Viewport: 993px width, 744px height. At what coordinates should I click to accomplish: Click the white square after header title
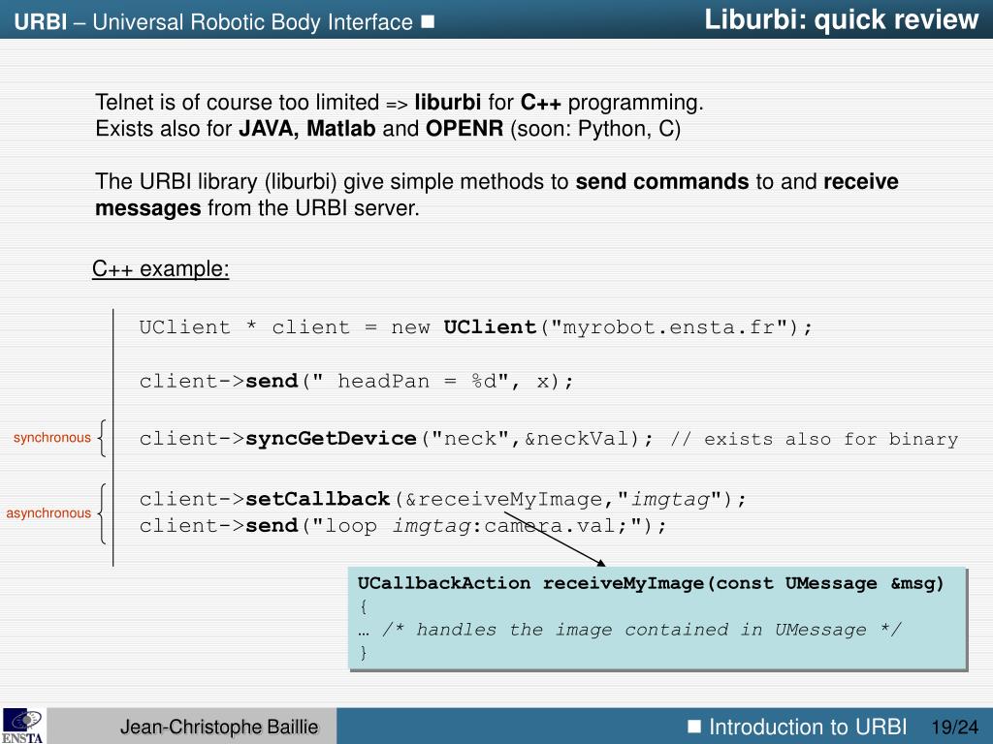pyautogui.click(x=428, y=22)
